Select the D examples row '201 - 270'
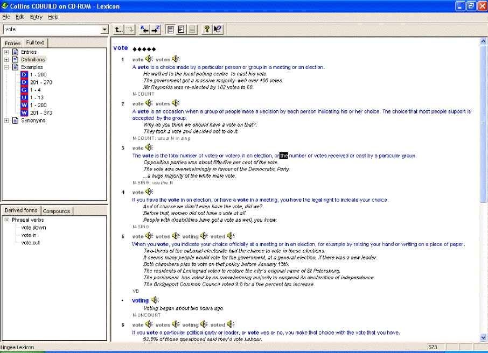The height and width of the screenshot is (353, 488). 41,82
